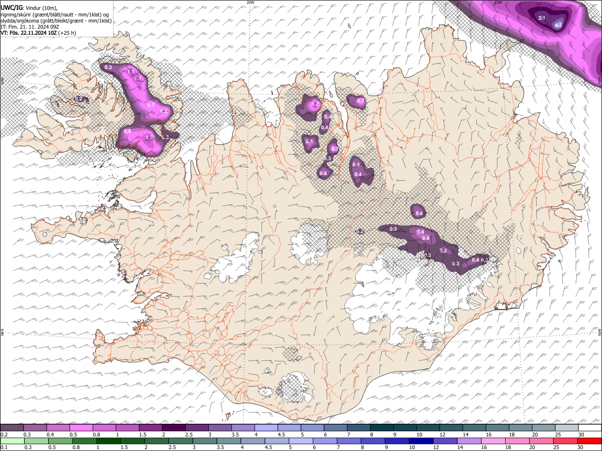Select the darkest green swatch between 1 and 1.5
Viewport: 602px width, 451px height.
109,441
